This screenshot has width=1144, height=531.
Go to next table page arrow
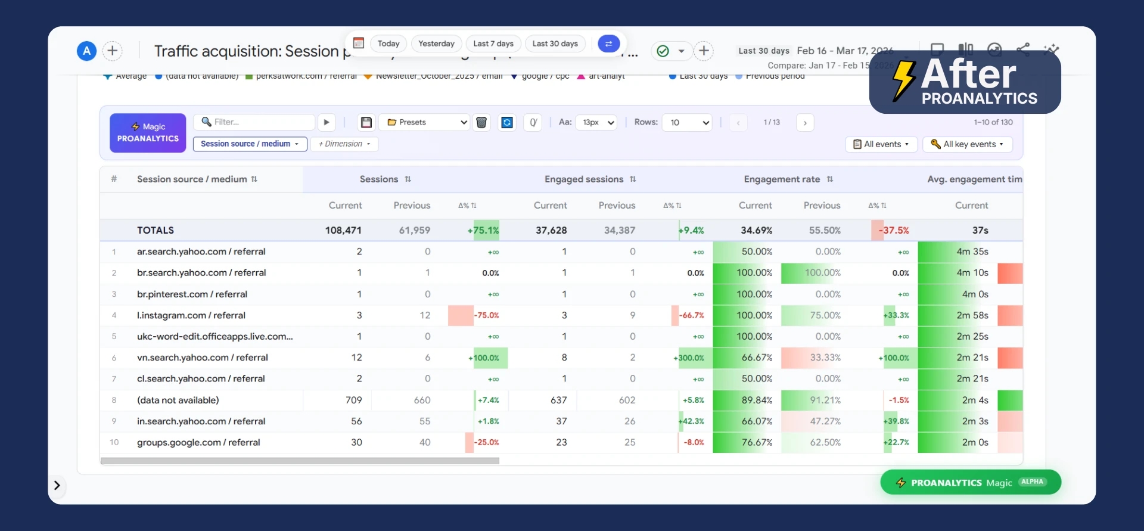pyautogui.click(x=805, y=123)
